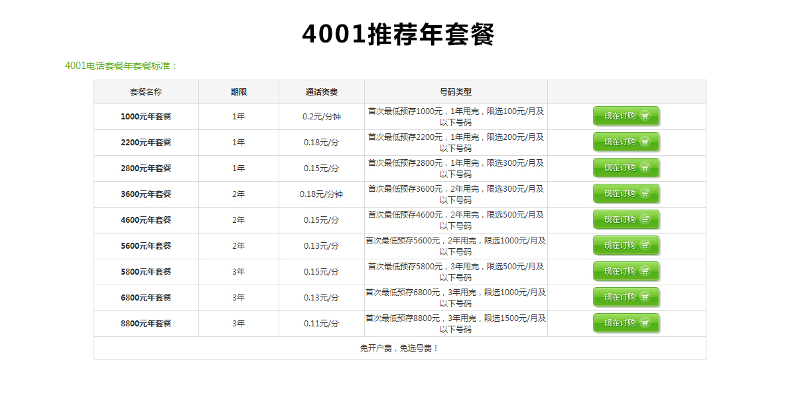Choose the cart icon for 6800元年套餐

(645, 297)
